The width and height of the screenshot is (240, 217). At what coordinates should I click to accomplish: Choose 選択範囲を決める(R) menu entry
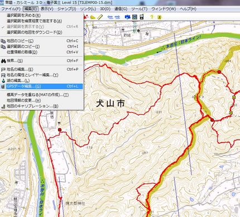pyautogui.click(x=42, y=16)
